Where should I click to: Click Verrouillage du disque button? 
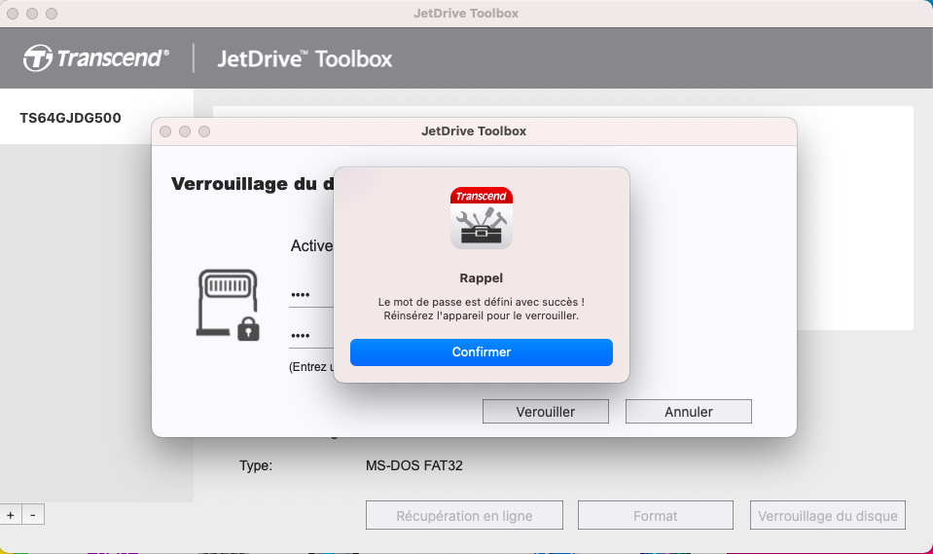pos(828,515)
